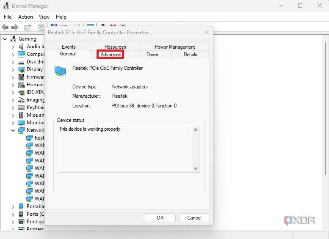Screen dimensions: 329x239
Task: Select the Ports plug icon
Action: [21, 214]
